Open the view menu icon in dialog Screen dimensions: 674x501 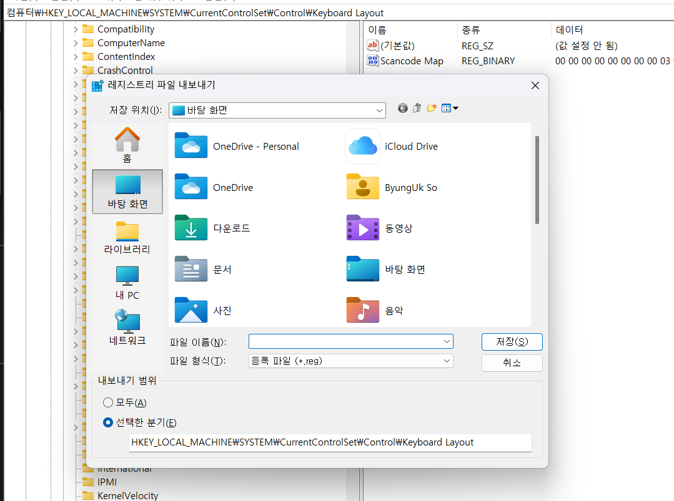[450, 109]
